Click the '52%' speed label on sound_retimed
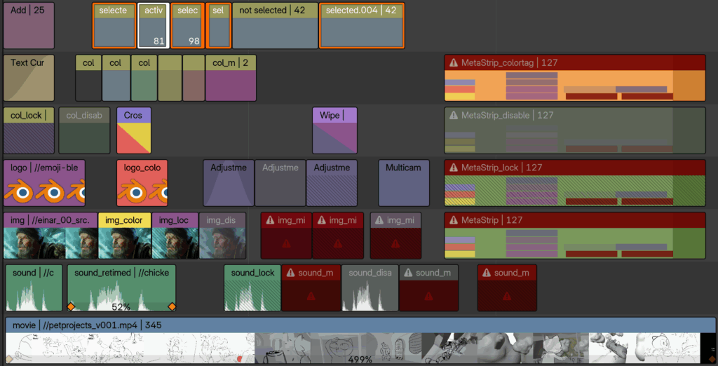This screenshot has width=718, height=366. coord(121,307)
